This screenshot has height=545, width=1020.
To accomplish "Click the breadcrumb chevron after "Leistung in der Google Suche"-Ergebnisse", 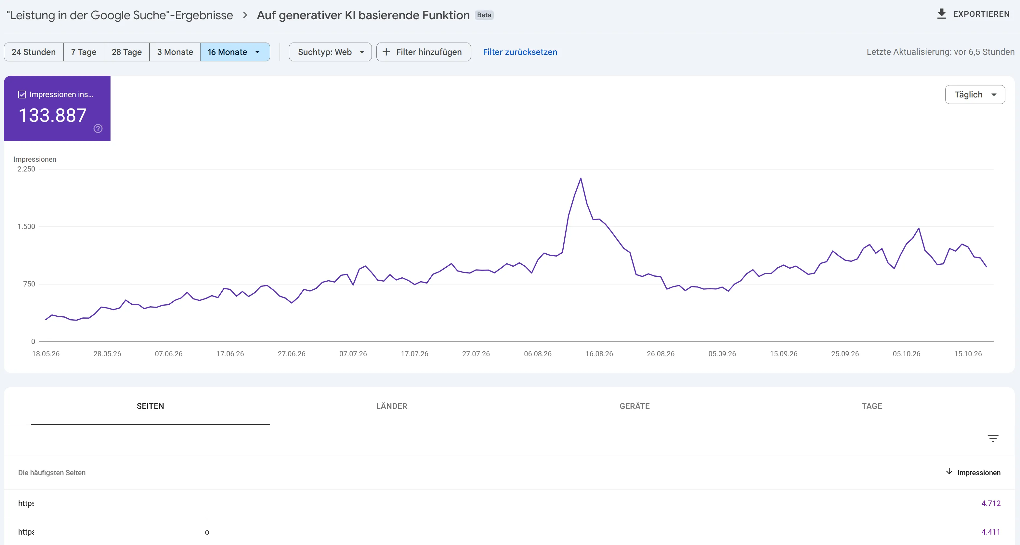I will (245, 15).
